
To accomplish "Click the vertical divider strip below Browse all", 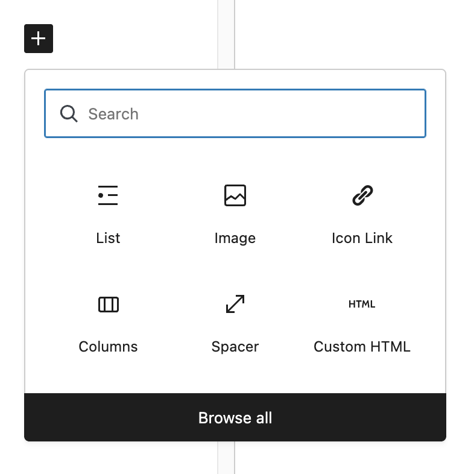I will [226, 458].
